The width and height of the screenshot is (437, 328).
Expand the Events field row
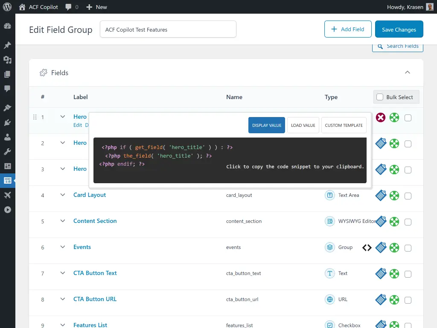click(x=63, y=247)
